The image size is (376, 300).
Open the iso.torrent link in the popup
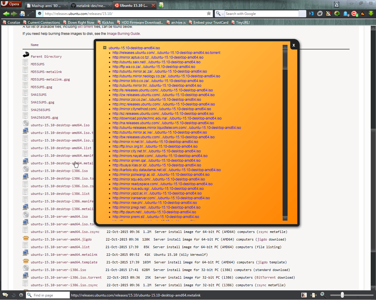(x=166, y=53)
